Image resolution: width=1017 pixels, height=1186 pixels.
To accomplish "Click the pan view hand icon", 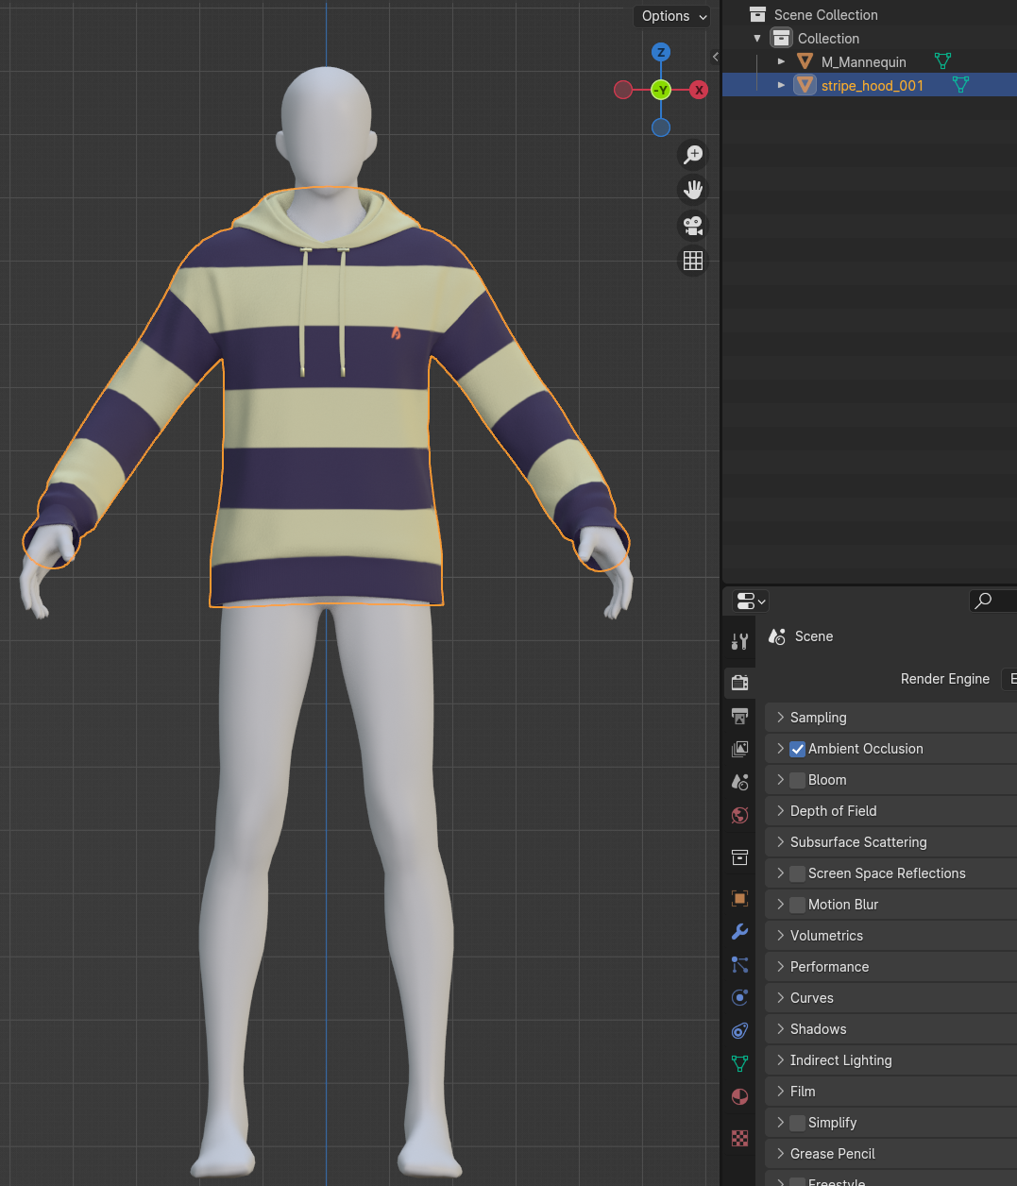I will (x=693, y=190).
